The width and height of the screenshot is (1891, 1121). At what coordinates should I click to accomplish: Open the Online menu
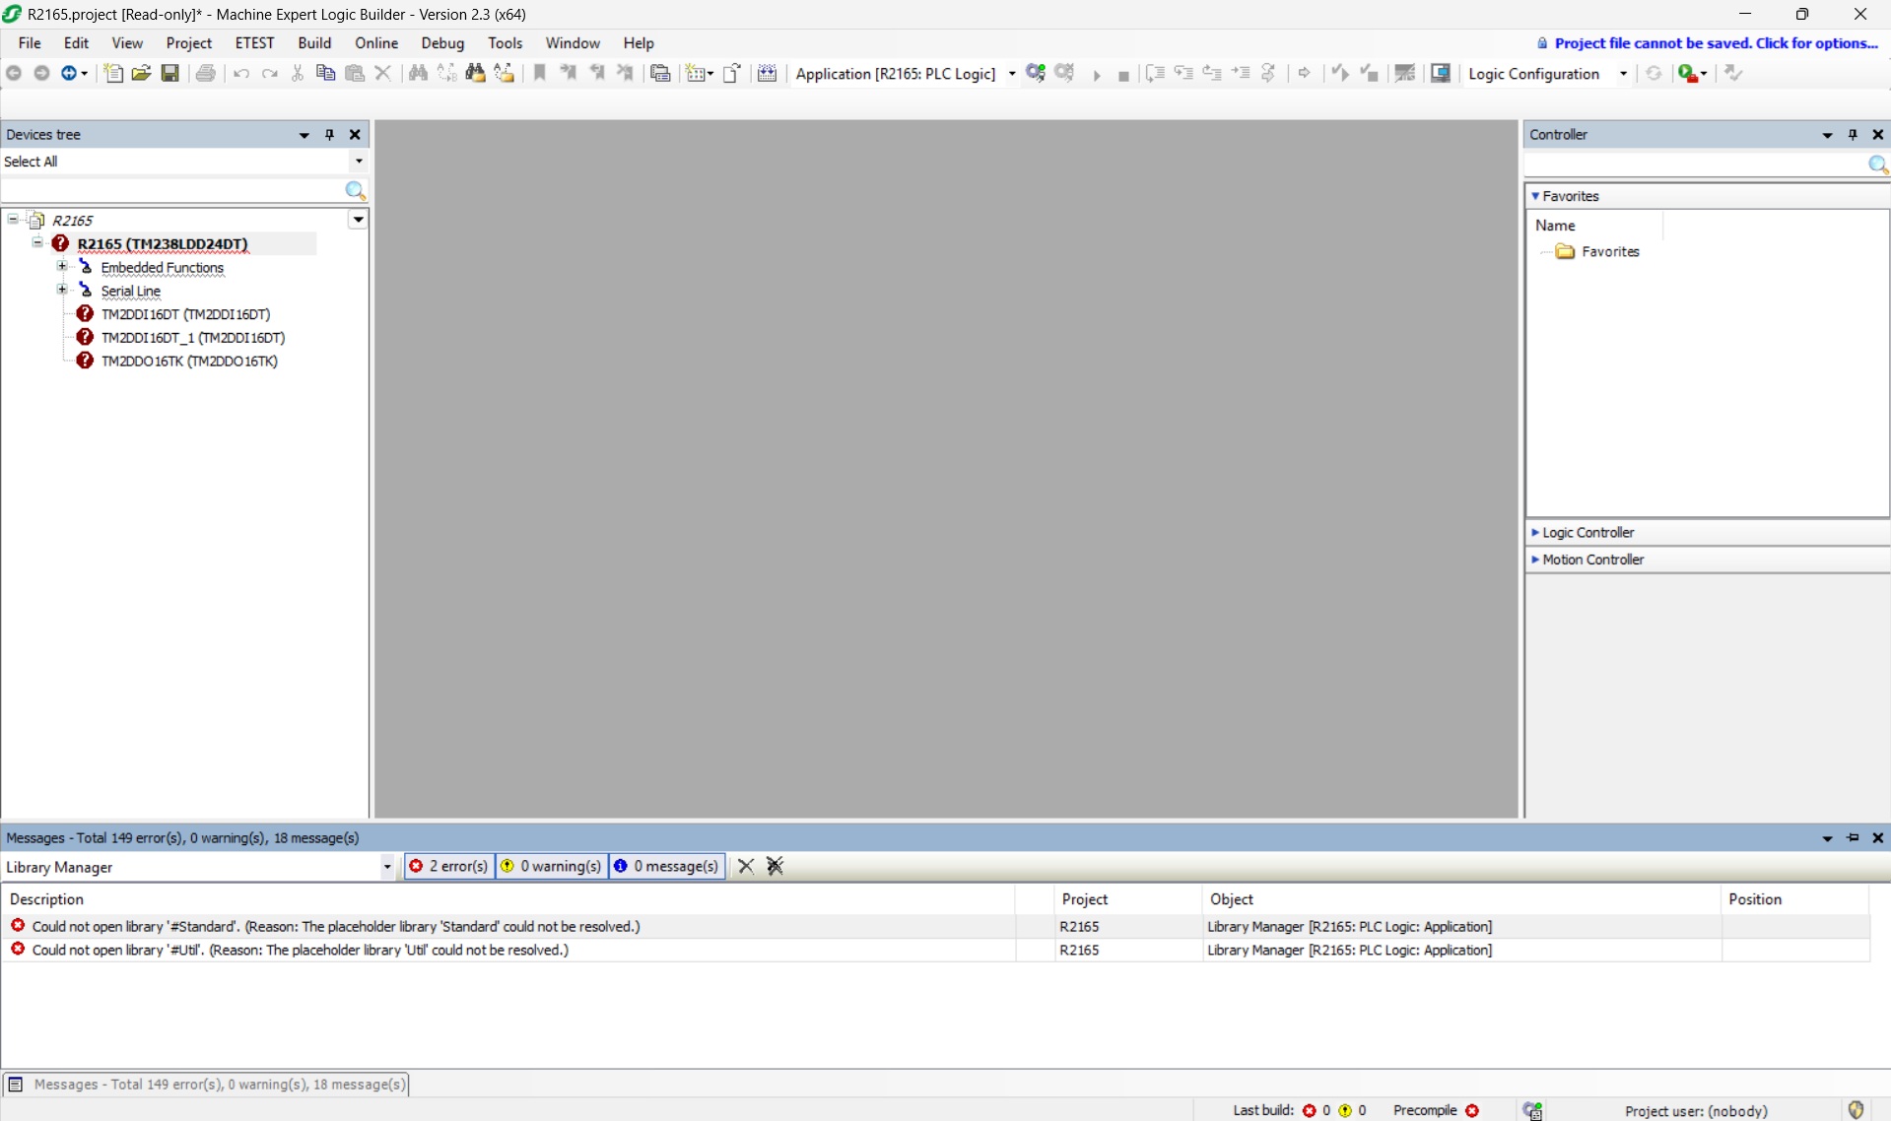click(x=375, y=43)
